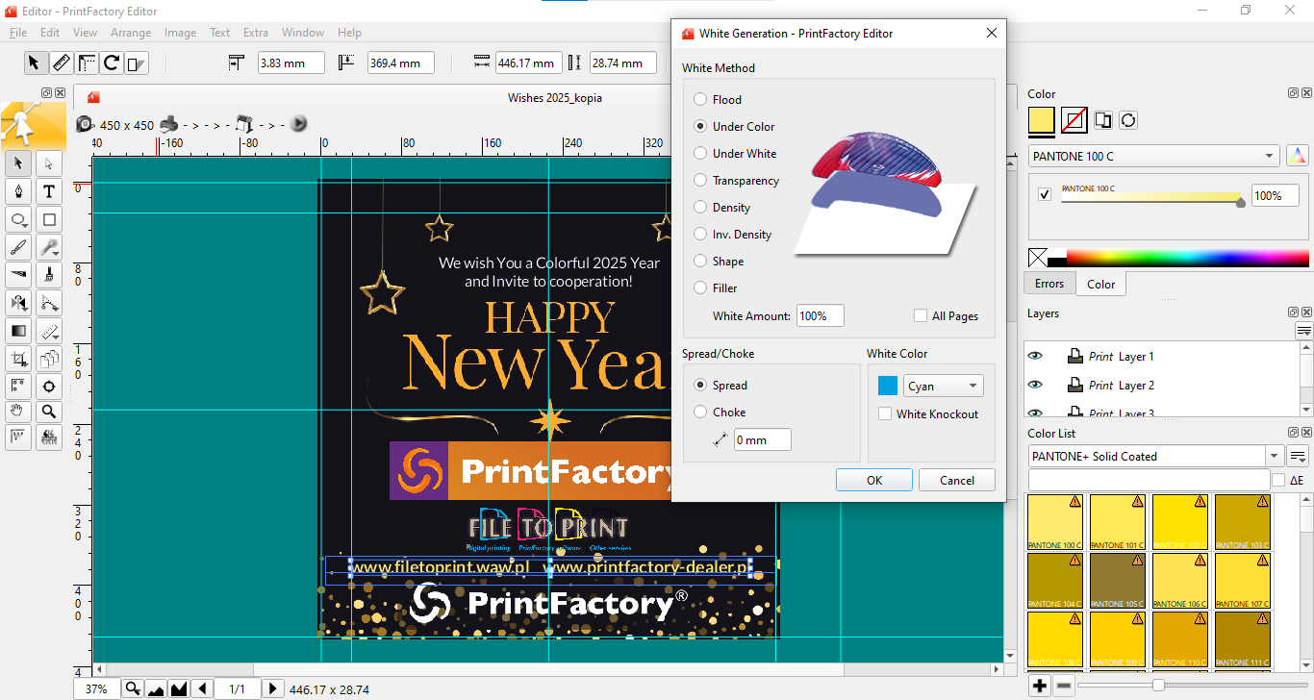This screenshot has width=1314, height=700.
Task: Open the Cyan white color dropdown
Action: click(x=943, y=387)
